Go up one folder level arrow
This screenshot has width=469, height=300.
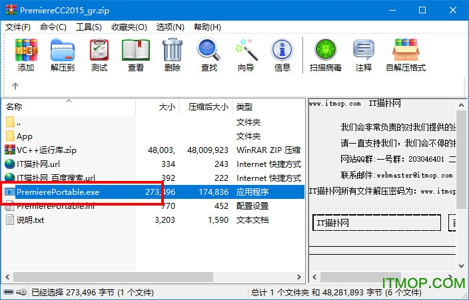[15, 86]
